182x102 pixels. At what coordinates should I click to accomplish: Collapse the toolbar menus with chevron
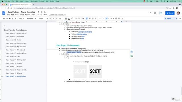click(x=180, y=18)
